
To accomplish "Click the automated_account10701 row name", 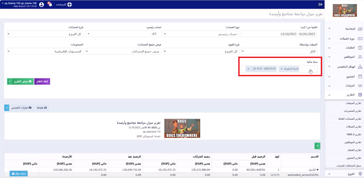I will (x=303, y=175).
